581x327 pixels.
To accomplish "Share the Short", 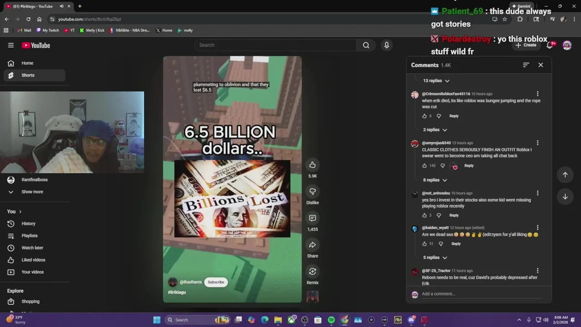I will 312,245.
